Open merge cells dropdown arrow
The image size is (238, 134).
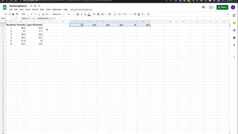[x=105, y=14]
